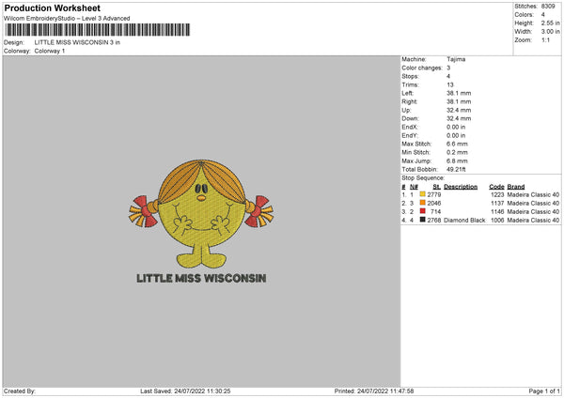Click the Height value 2.55 in

coord(550,23)
